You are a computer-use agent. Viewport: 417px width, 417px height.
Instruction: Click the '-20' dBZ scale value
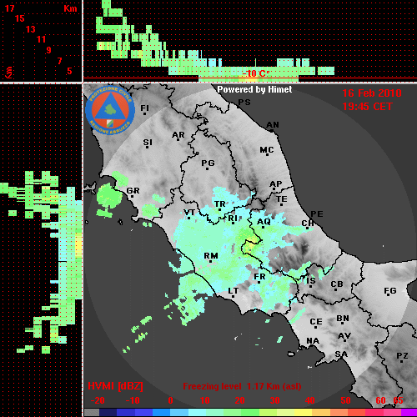tap(98, 400)
